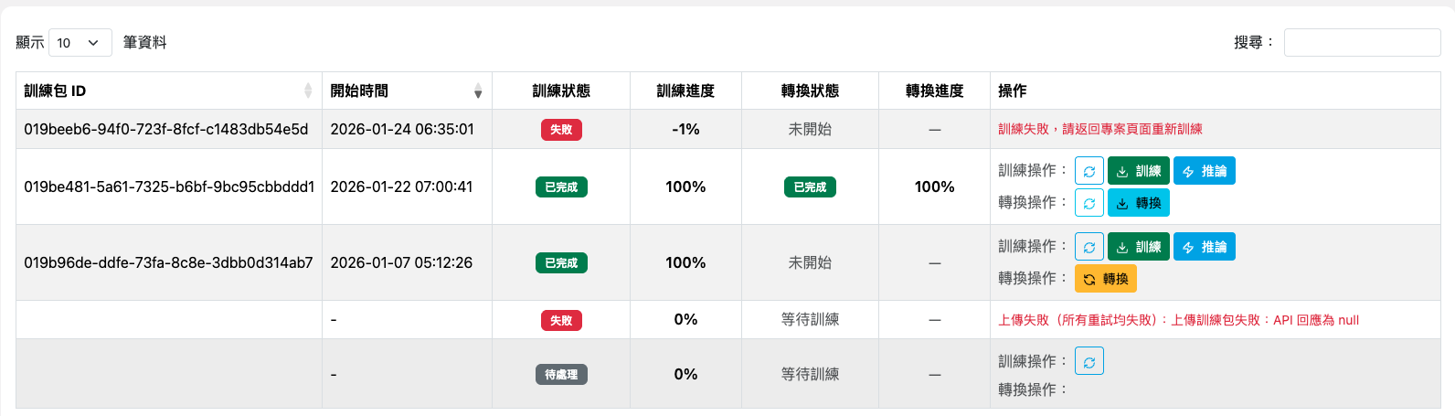
Task: Refresh training status for package 019be481
Action: click(x=1089, y=171)
